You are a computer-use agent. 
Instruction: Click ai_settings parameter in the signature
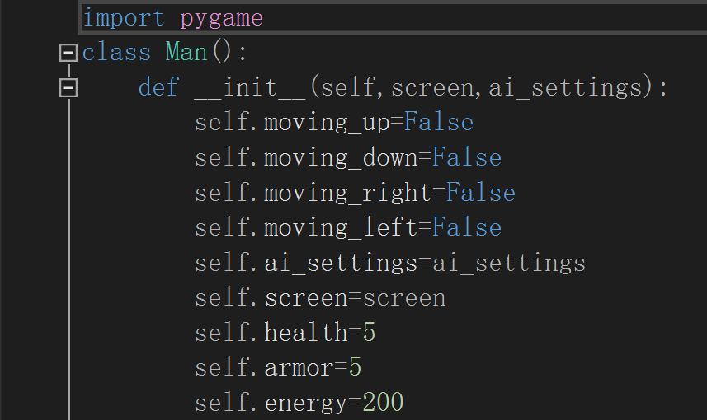click(565, 87)
